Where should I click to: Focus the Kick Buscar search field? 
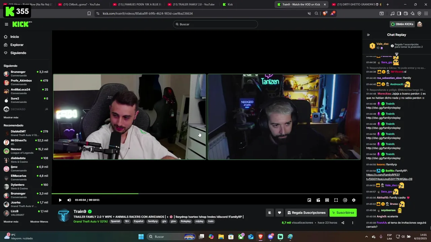click(x=215, y=24)
